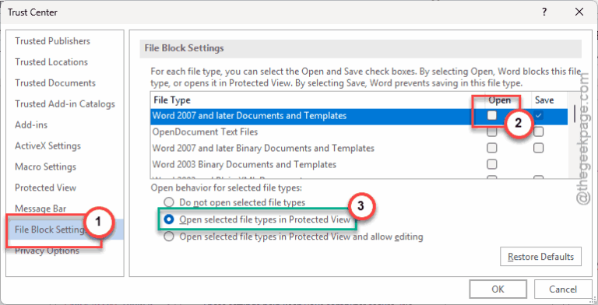Check Open for OpenDocument Text Files
Screen dimensions: 598x305
[x=492, y=132]
